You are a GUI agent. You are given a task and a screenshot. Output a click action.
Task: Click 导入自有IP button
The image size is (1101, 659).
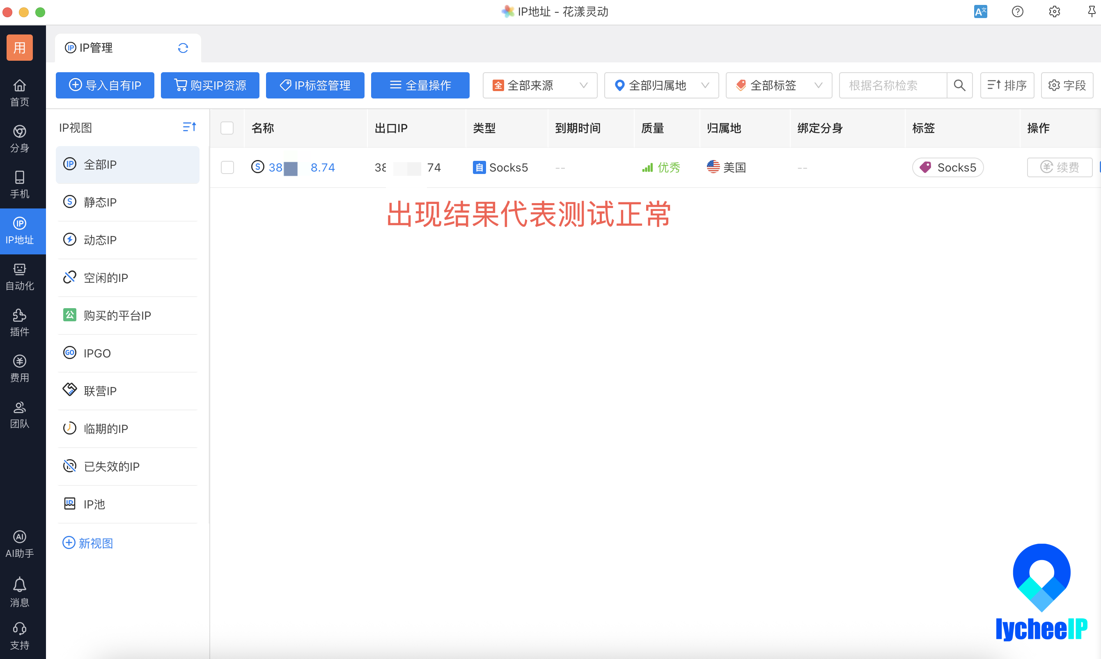(x=105, y=85)
